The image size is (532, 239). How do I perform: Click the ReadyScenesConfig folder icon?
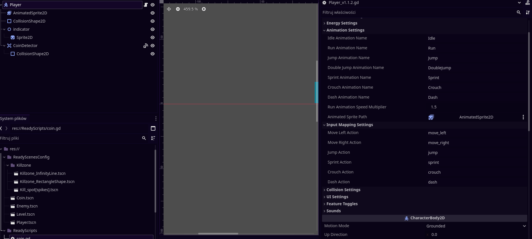tap(9, 157)
